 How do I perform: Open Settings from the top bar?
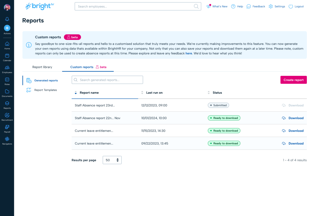277,6
